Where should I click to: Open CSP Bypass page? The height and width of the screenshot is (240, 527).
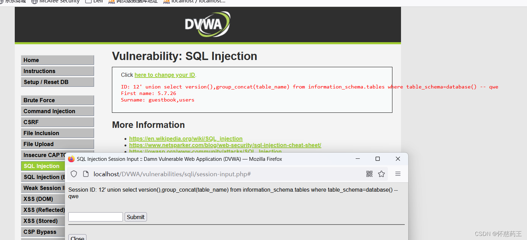(43, 232)
